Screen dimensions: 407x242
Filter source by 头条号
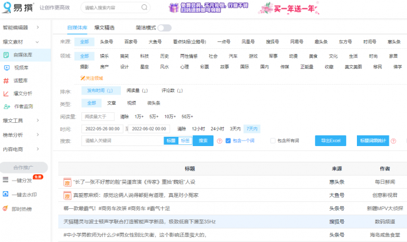pos(106,41)
